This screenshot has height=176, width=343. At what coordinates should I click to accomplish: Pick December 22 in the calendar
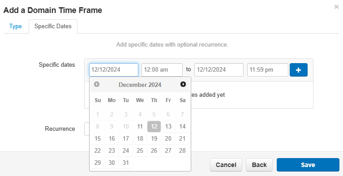(98, 150)
